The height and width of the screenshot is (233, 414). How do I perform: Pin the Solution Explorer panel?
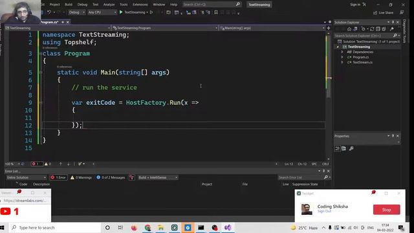pyautogui.click(x=393, y=22)
